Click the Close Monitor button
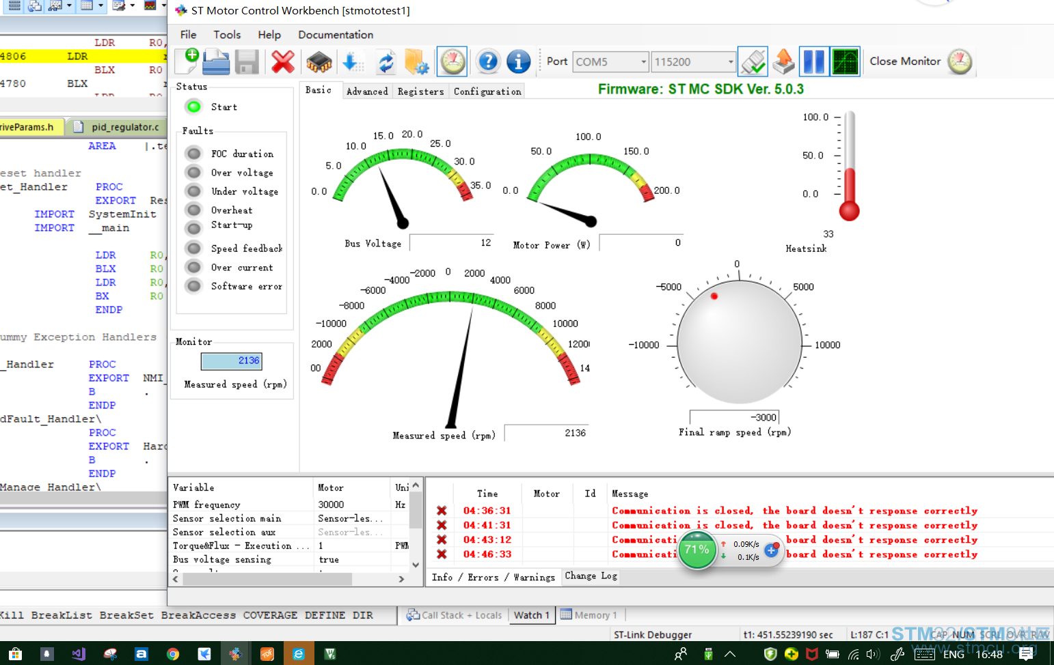1054x665 pixels. click(920, 61)
